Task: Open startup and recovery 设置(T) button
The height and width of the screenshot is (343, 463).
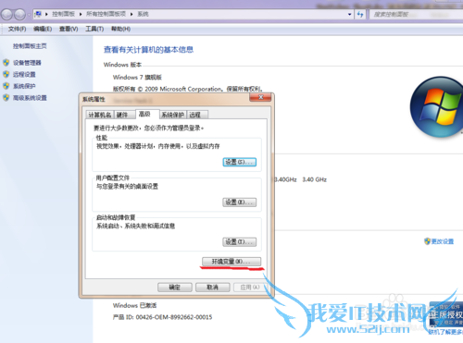Action: [x=240, y=242]
